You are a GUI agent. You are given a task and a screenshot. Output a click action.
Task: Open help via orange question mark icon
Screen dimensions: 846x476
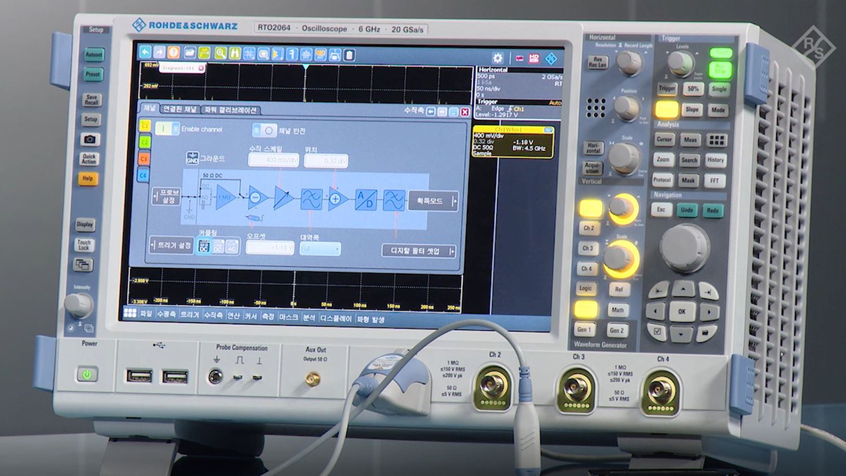(174, 52)
